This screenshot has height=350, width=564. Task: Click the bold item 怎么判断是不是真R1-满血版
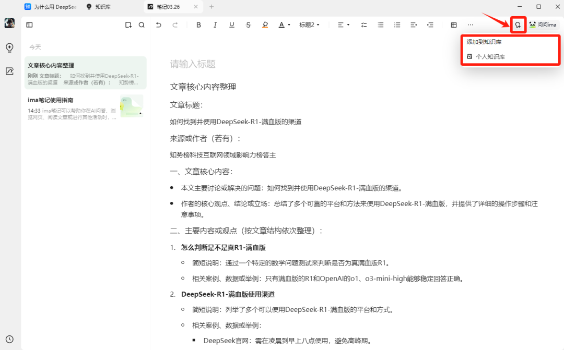pos(224,248)
